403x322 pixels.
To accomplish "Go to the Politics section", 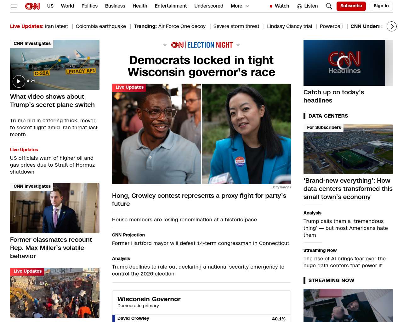I will (89, 6).
